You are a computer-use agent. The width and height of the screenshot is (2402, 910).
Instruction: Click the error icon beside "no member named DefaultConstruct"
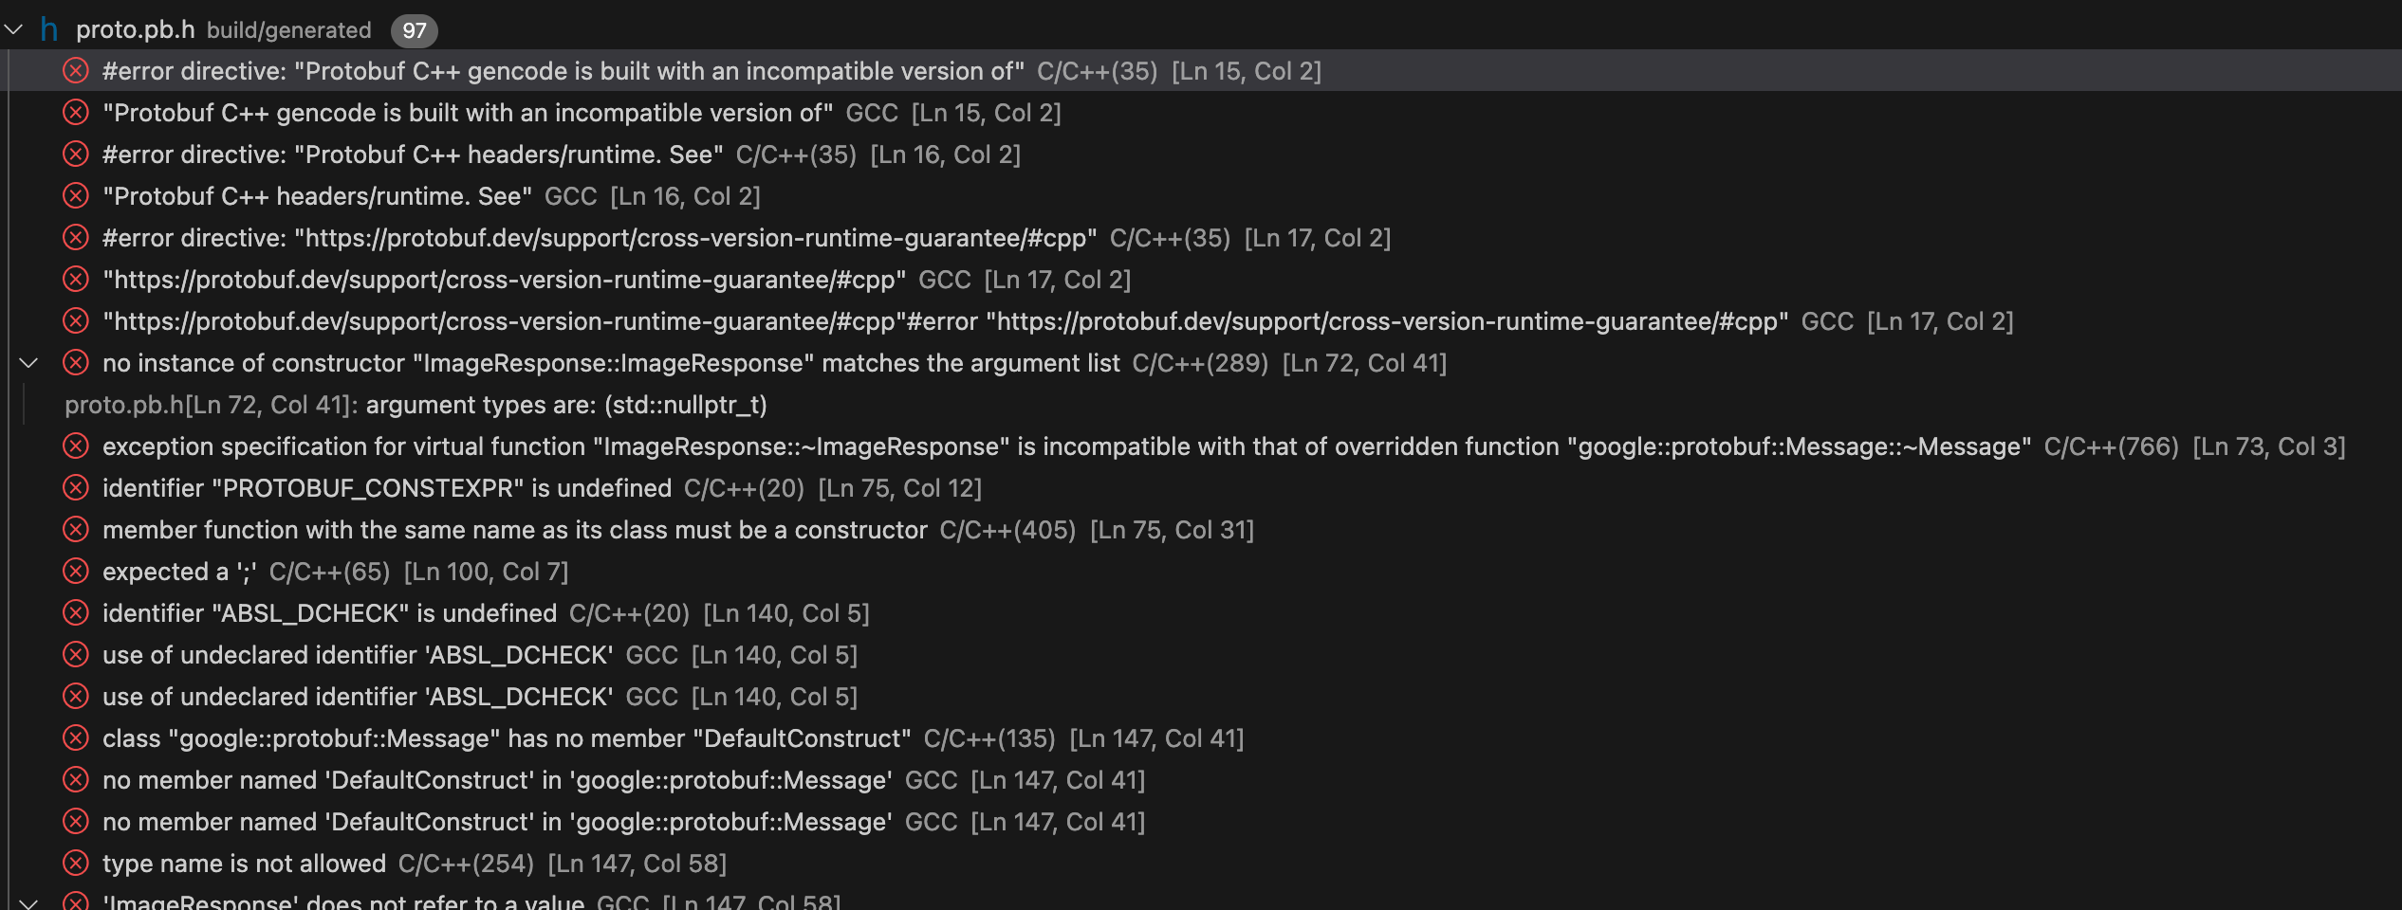pyautogui.click(x=76, y=779)
